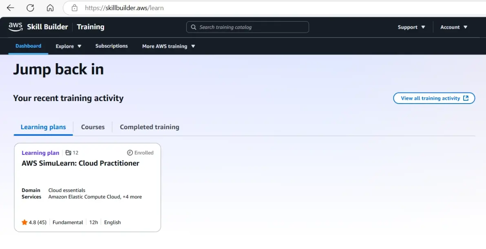Click the Fundamental level label
486x249 pixels.
68,222
